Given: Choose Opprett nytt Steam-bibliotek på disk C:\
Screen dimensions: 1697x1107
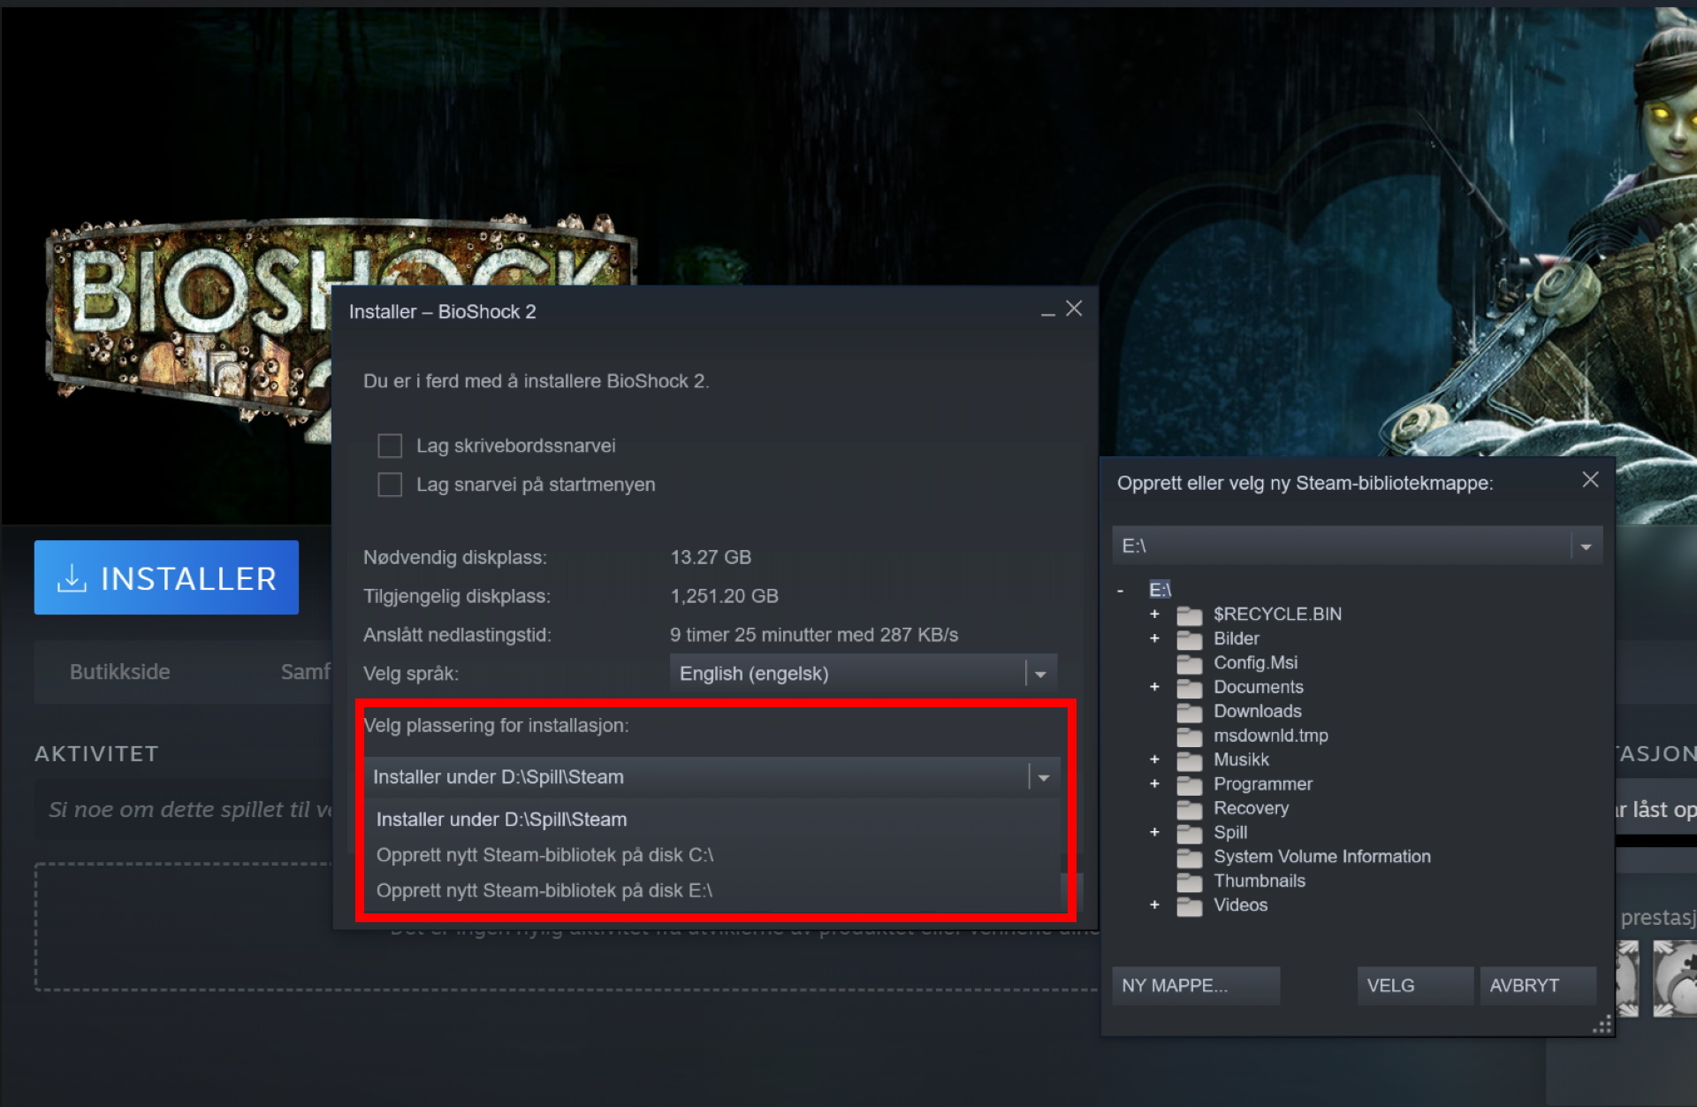Looking at the screenshot, I should 544,855.
